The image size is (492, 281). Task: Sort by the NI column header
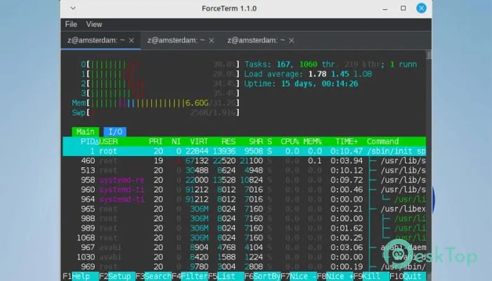pos(176,141)
